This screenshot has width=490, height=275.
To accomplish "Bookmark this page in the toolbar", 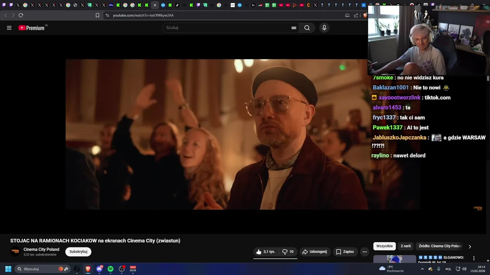I will (97, 15).
